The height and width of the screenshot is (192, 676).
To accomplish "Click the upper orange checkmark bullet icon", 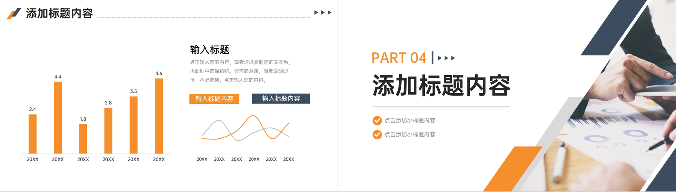I will (377, 120).
